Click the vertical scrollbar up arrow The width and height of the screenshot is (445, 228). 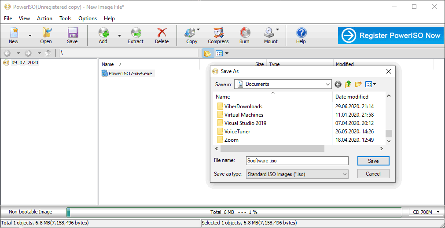(x=389, y=96)
